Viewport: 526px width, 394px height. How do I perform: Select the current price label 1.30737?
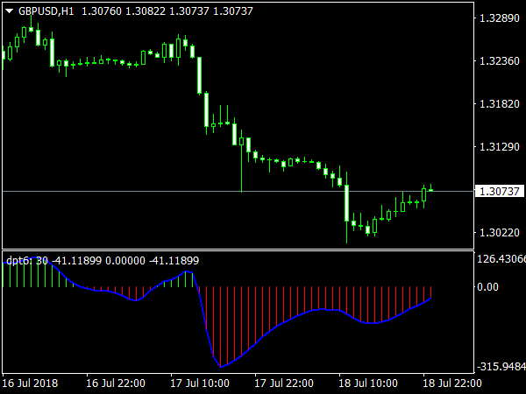pos(500,191)
